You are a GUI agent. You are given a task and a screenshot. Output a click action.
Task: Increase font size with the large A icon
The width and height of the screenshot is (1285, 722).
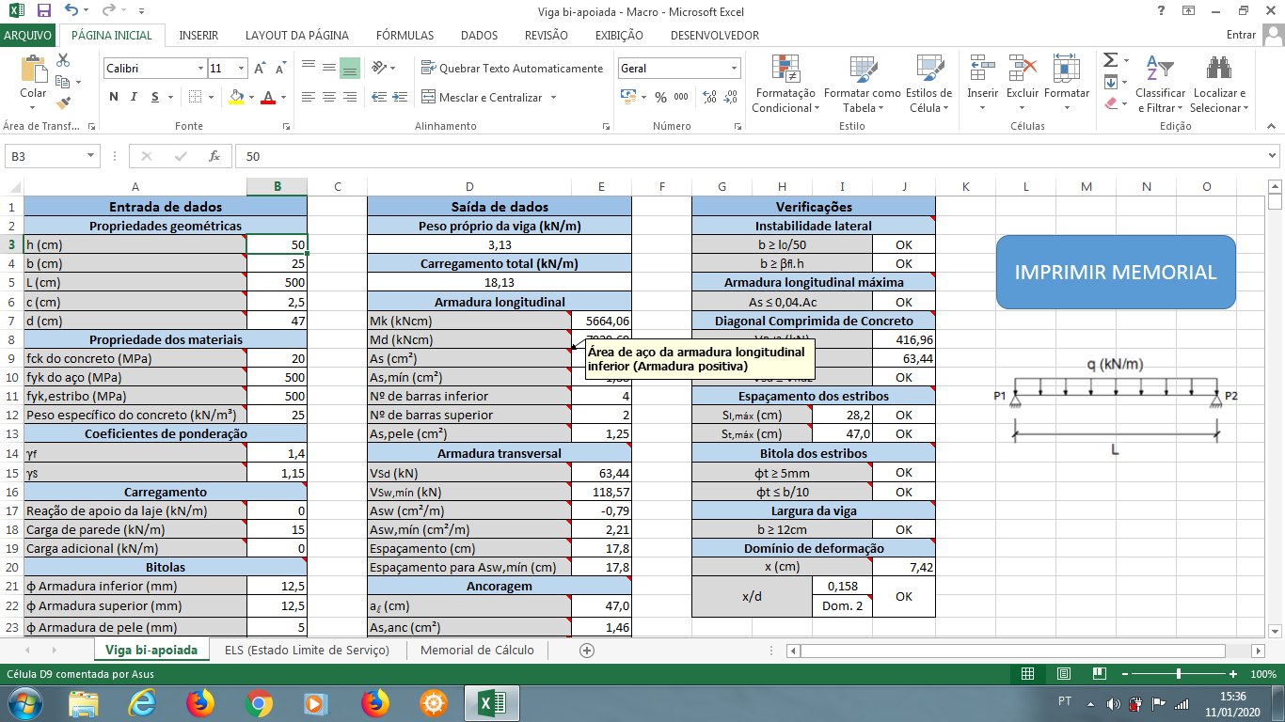(262, 69)
